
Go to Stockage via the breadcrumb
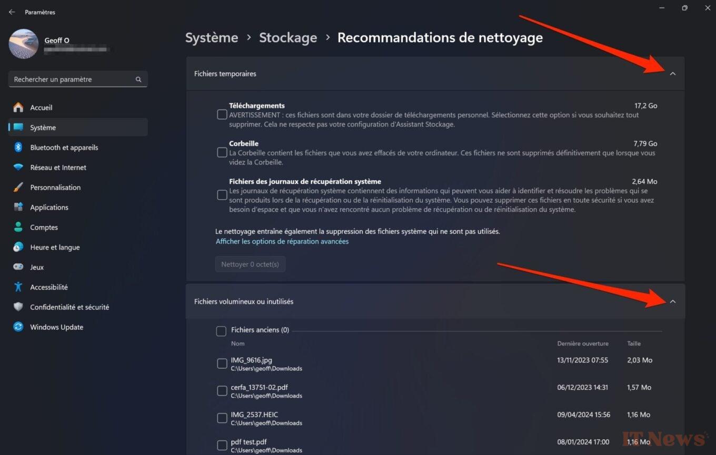pos(288,37)
